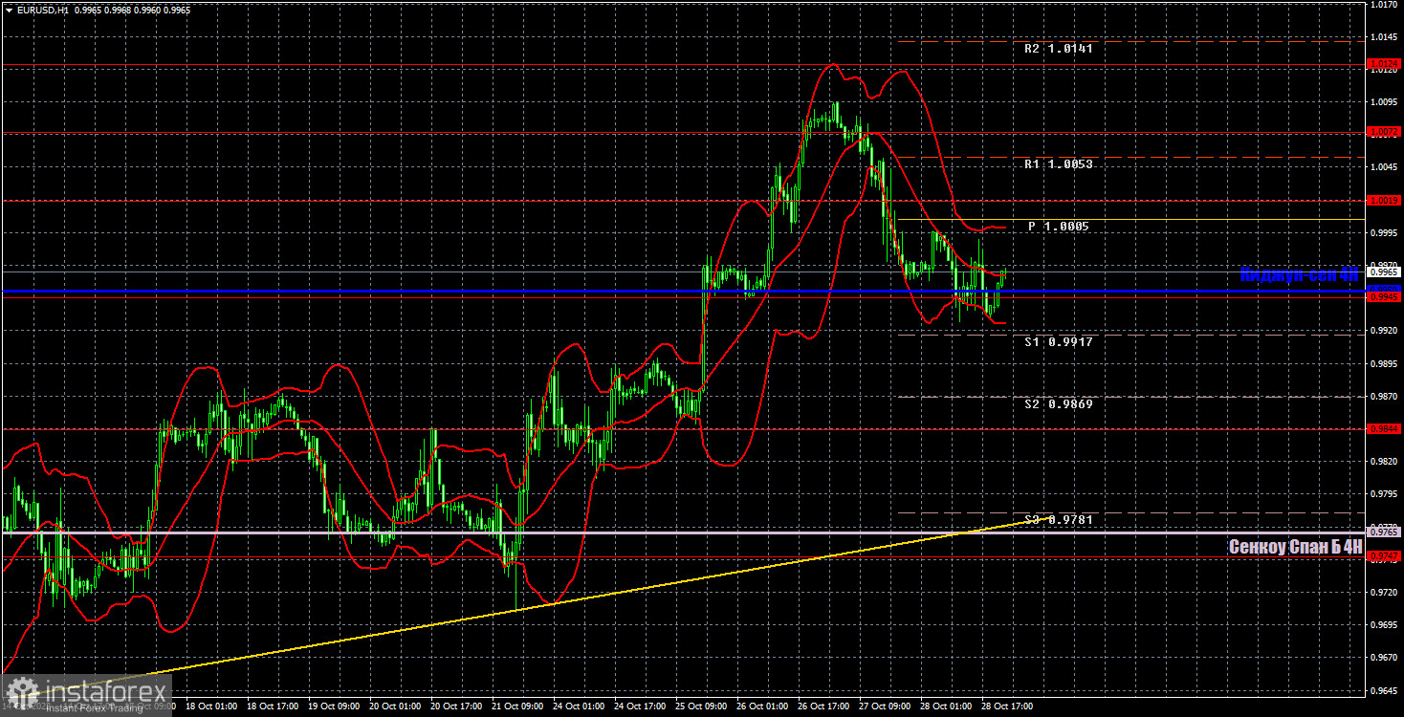Click the 0.9870 value on price axis
The height and width of the screenshot is (717, 1404).
[1385, 396]
